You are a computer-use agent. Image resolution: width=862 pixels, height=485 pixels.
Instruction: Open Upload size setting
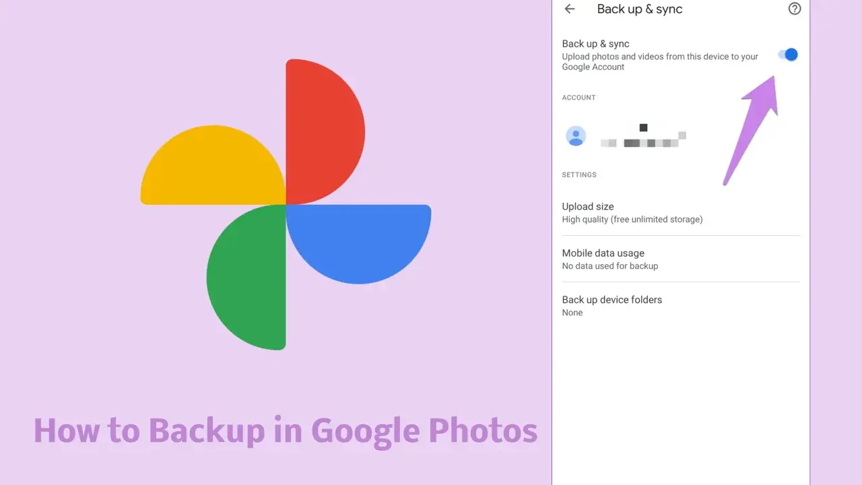(x=681, y=212)
